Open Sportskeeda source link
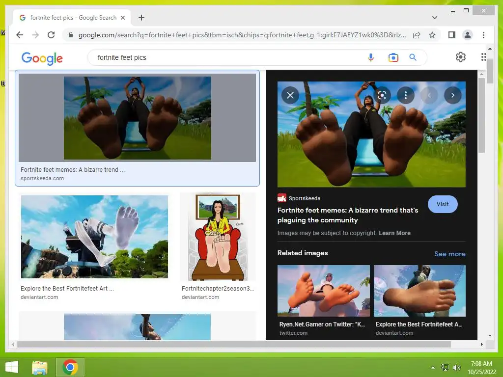The height and width of the screenshot is (377, 503). pyautogui.click(x=299, y=198)
